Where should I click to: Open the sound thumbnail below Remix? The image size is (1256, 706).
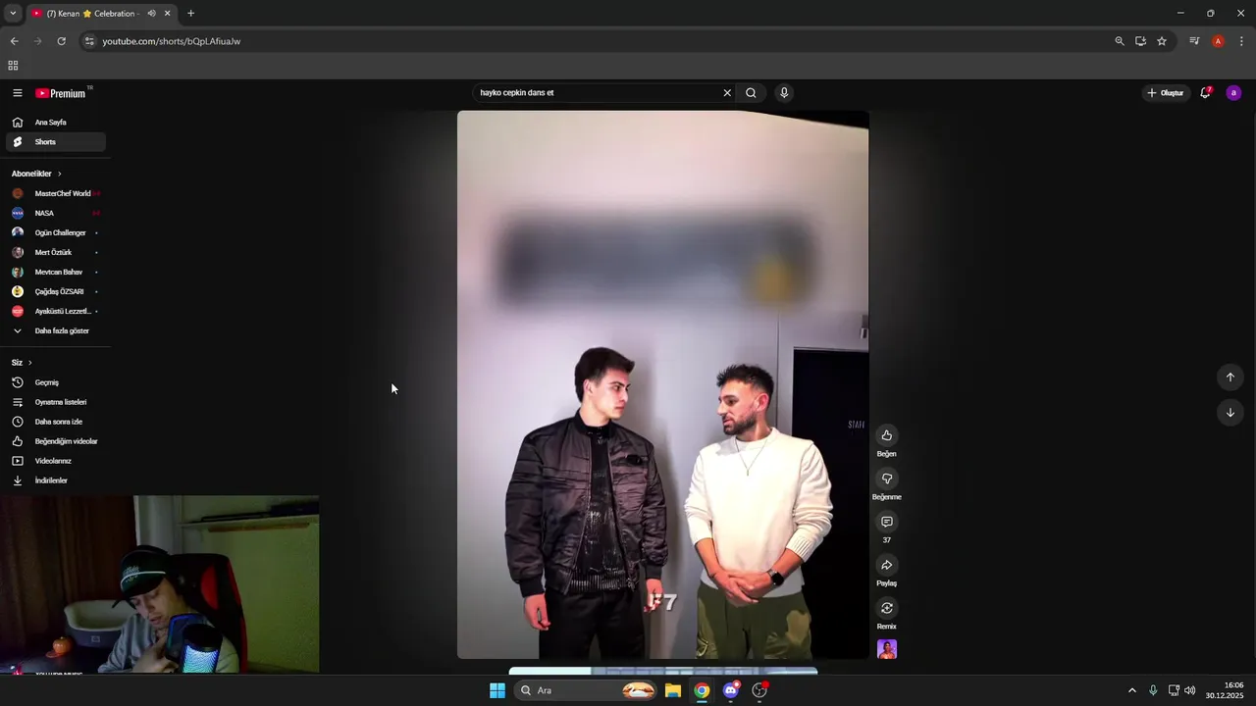[x=887, y=649]
